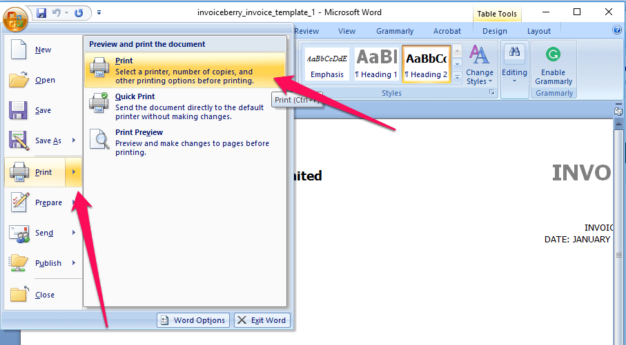Click the Publish folder icon
Screen dimensions: 626x345
click(19, 263)
